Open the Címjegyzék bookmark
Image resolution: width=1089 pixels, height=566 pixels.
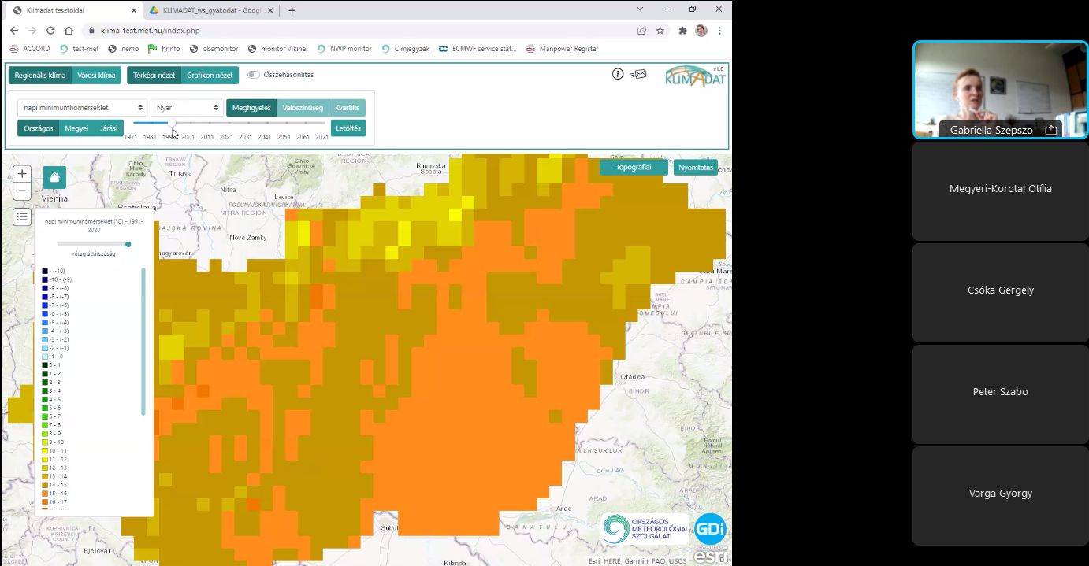406,49
